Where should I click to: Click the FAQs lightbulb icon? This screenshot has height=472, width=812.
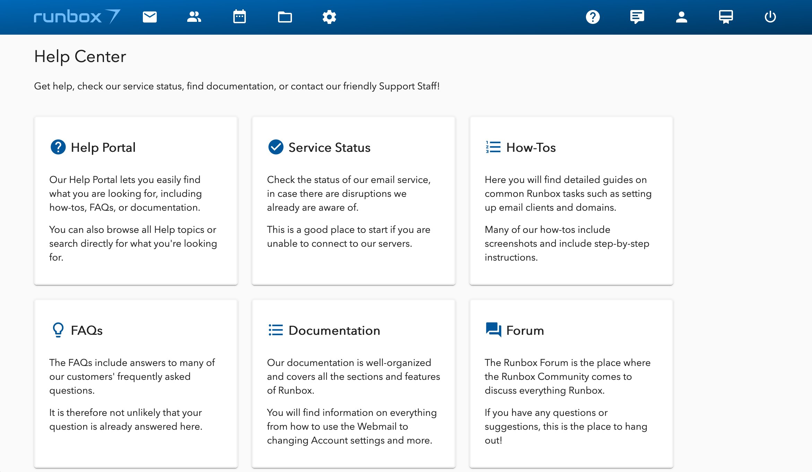(58, 330)
